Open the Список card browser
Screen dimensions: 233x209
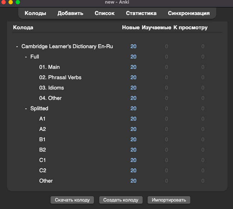[x=105, y=13]
